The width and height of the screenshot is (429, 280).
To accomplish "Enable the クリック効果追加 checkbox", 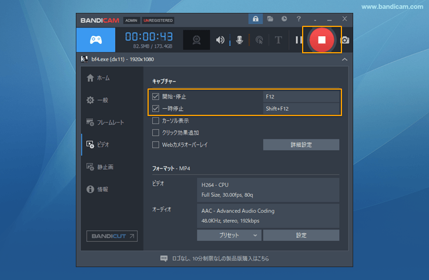I will [156, 132].
